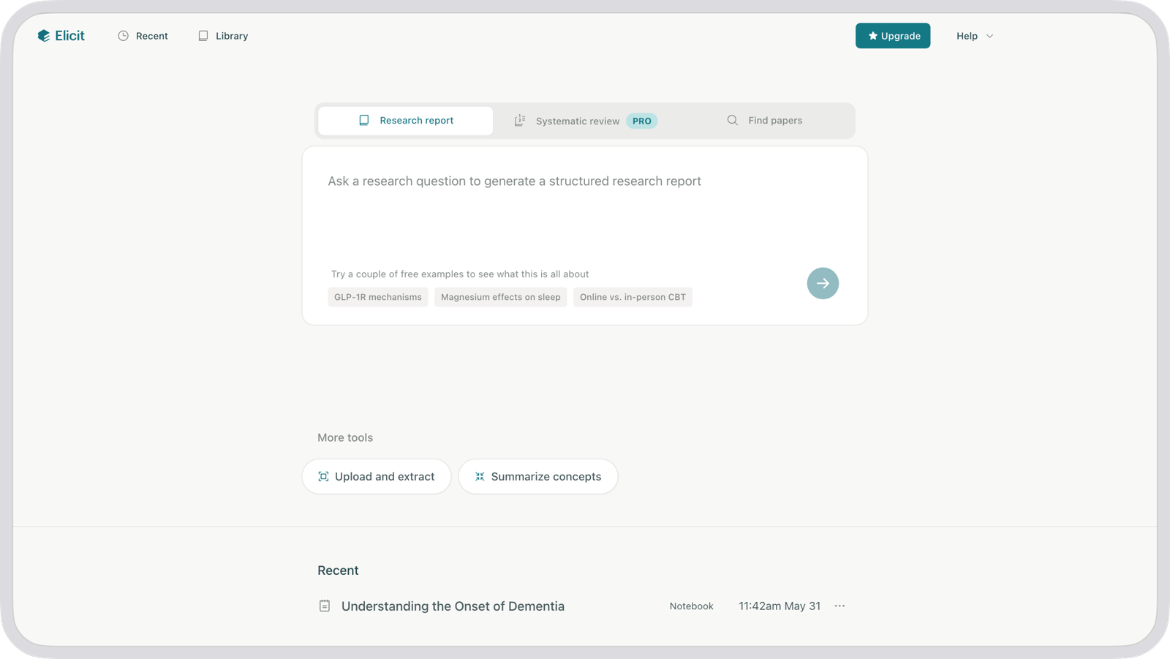Click the star icon on Upgrade
Screen dimensions: 1170x659
tap(872, 36)
